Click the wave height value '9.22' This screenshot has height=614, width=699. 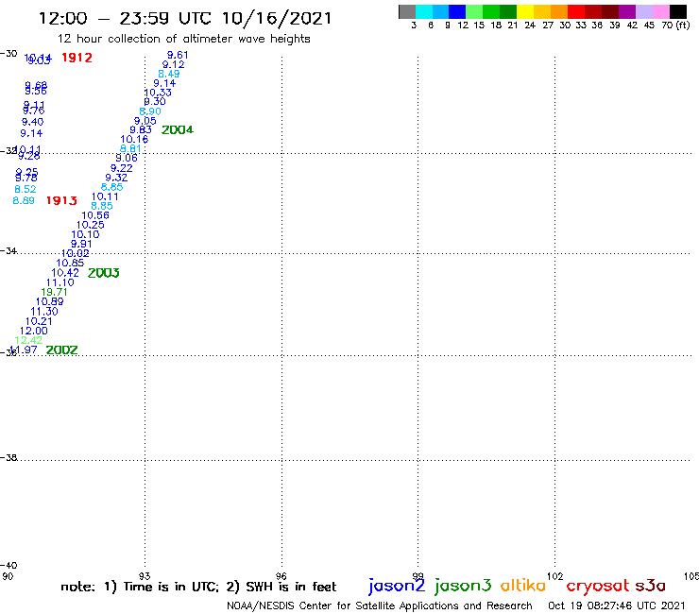click(121, 168)
